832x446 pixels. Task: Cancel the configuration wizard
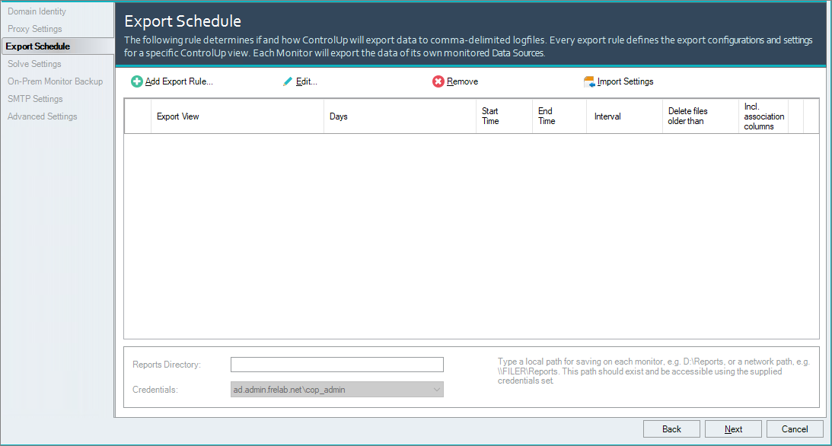pos(795,429)
